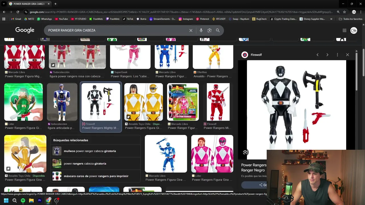The image size is (365, 205).
Task: Open the BTCUSDT bookmark
Action: coord(219,19)
